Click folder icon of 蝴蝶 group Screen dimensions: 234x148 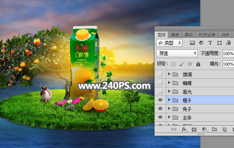175,83
